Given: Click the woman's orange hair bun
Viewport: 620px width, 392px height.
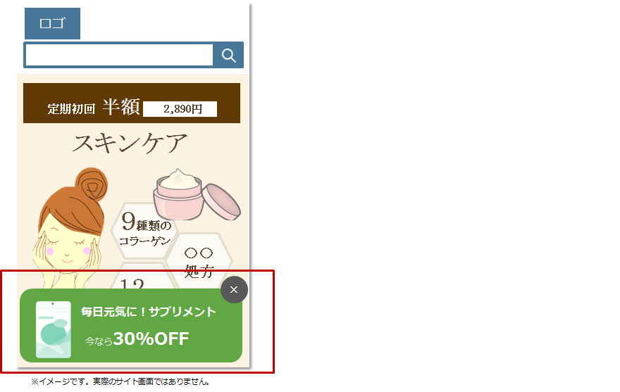Looking at the screenshot, I should 92,185.
